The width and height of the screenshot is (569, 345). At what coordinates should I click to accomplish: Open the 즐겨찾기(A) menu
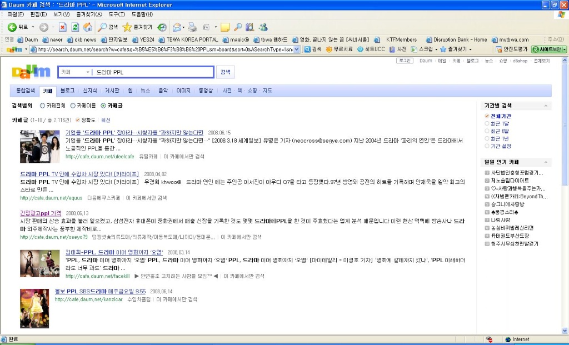(x=89, y=14)
